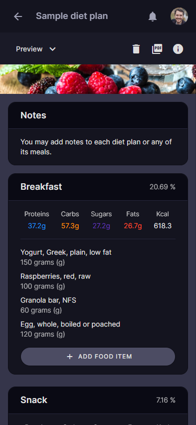Image resolution: width=196 pixels, height=425 pixels.
Task: Add food item to Breakfast
Action: coord(98,357)
